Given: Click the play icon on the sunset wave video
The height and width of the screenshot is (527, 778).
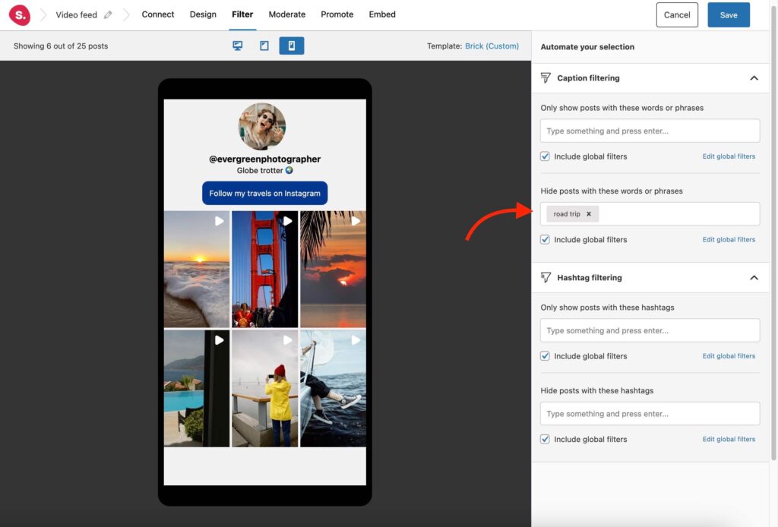Looking at the screenshot, I should (x=220, y=220).
